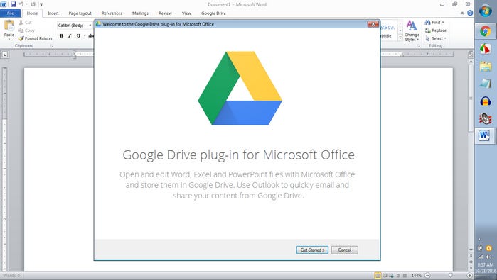497x280 pixels.
Task: Select the Print Layout view
Action: tap(378, 276)
